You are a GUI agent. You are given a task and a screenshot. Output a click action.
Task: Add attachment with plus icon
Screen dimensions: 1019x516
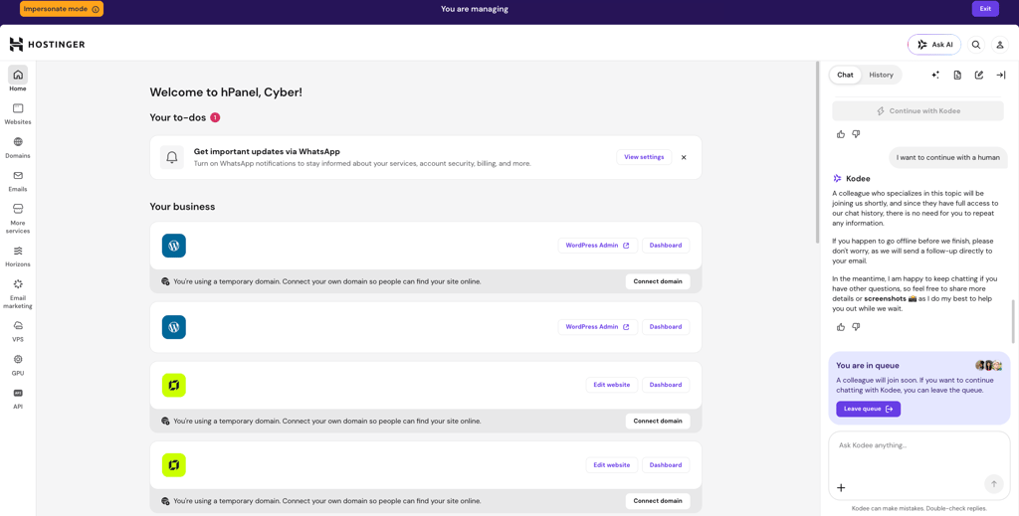coord(840,487)
